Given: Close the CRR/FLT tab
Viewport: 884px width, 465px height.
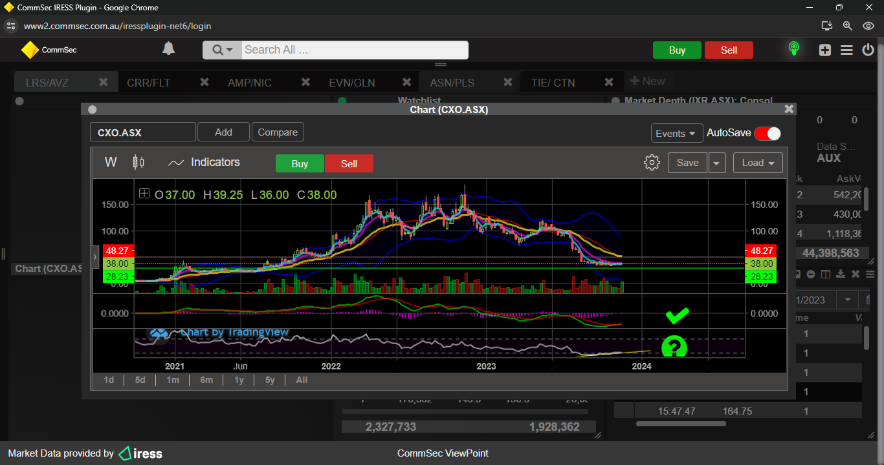Looking at the screenshot, I should [x=204, y=82].
